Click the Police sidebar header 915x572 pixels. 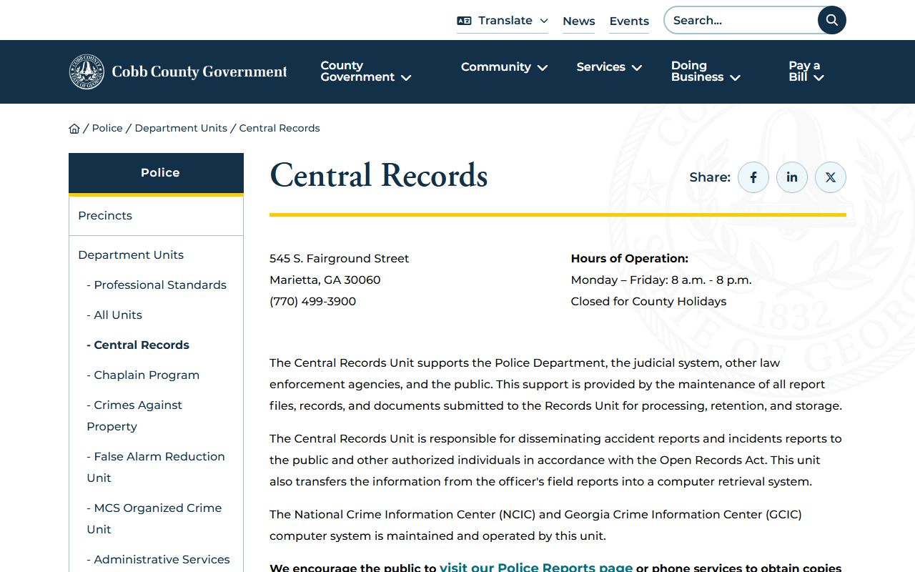(156, 173)
